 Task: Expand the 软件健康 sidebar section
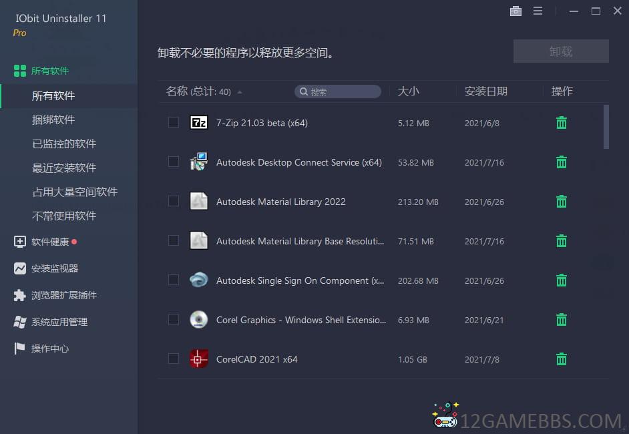(x=50, y=242)
